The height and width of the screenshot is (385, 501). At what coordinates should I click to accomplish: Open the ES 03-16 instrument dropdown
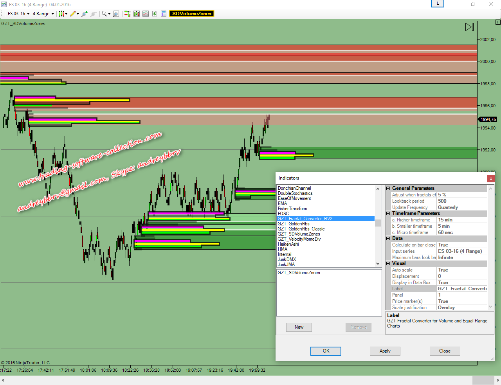point(18,14)
